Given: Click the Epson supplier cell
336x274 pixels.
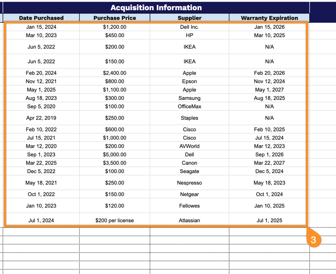Looking at the screenshot, I should [189, 81].
